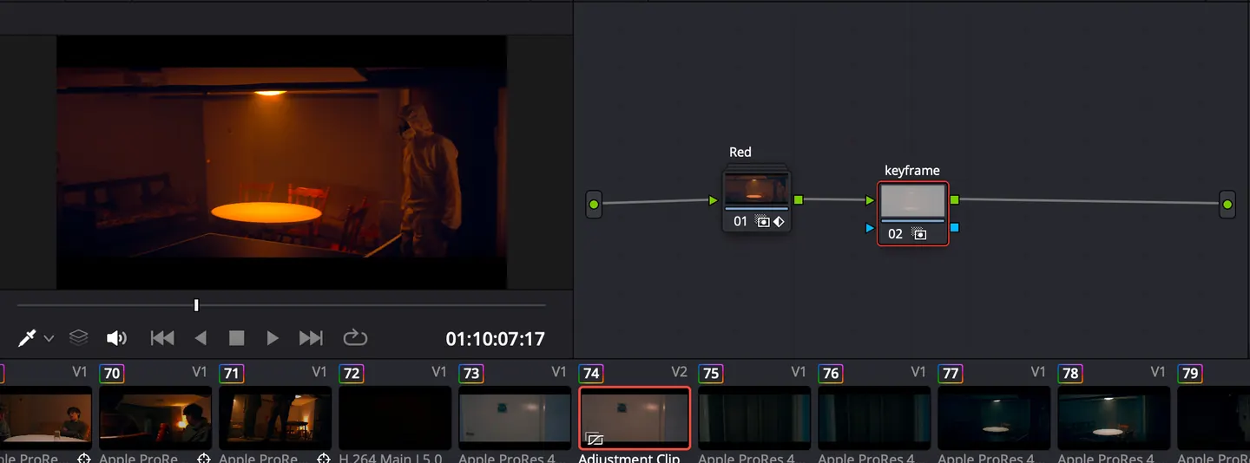Viewport: 1250px width, 463px height.
Task: Click the node number 01 label
Action: pyautogui.click(x=740, y=221)
